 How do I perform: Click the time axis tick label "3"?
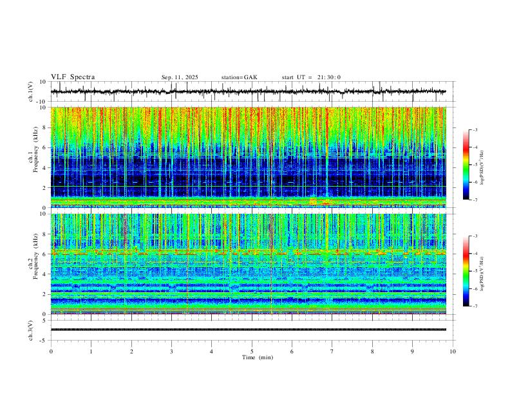point(171,352)
